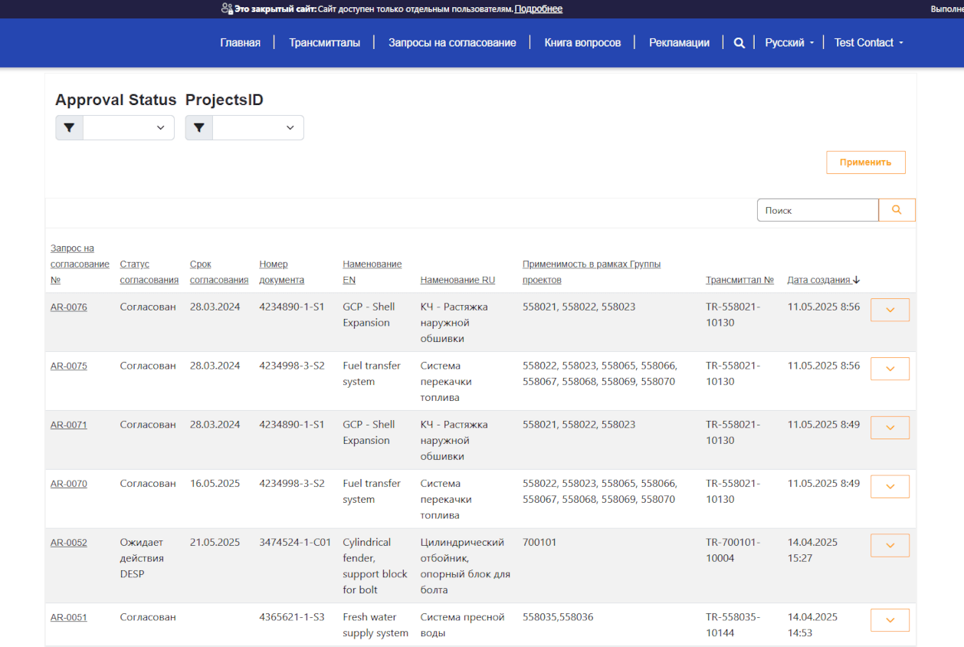Click the orange search button beside Поиск
Screen dimensions: 964x647
(x=897, y=210)
